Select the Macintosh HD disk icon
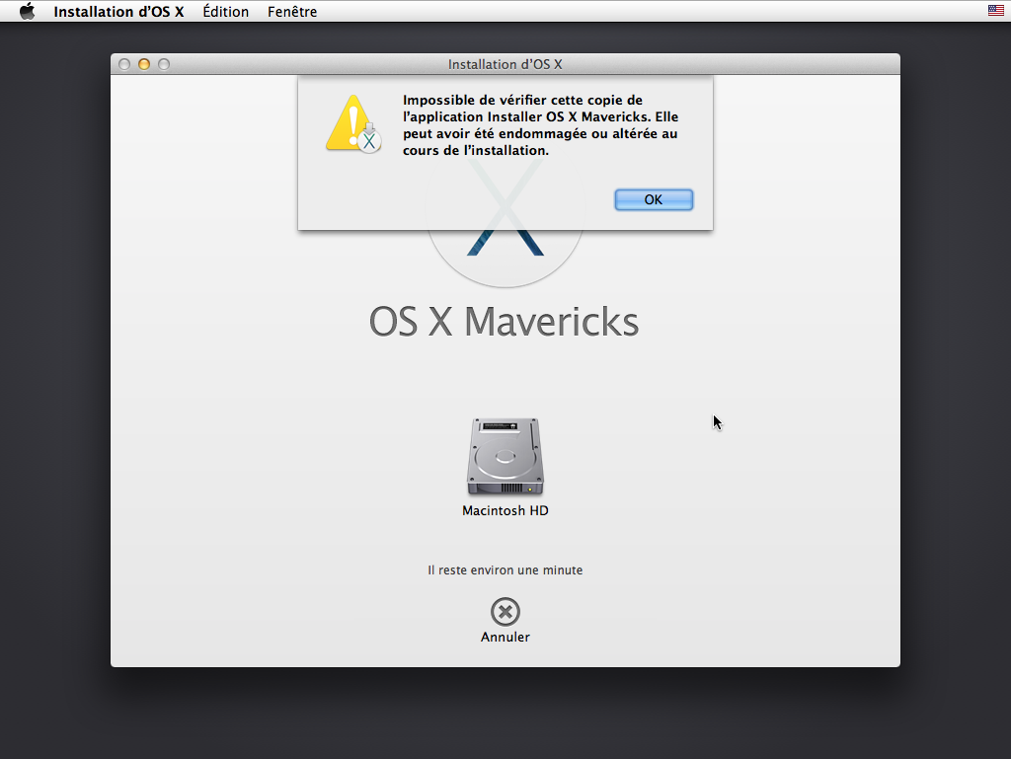Screen dimensions: 1011x759 coord(505,457)
